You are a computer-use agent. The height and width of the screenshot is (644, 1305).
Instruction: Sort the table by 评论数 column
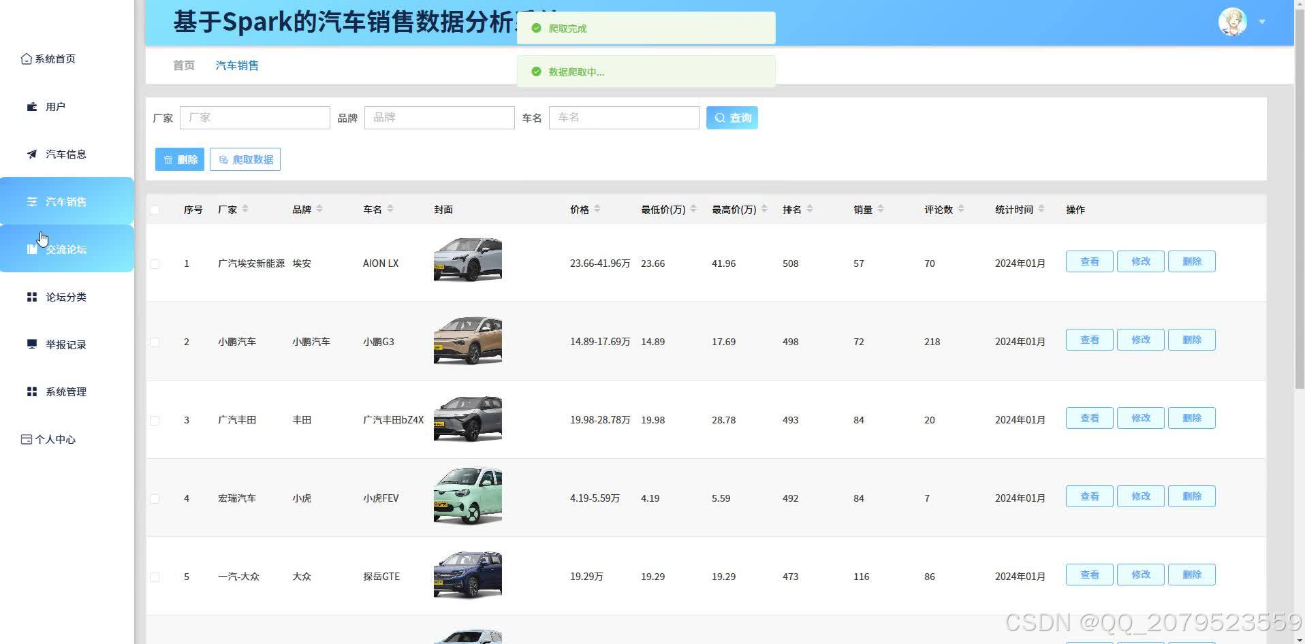(961, 209)
